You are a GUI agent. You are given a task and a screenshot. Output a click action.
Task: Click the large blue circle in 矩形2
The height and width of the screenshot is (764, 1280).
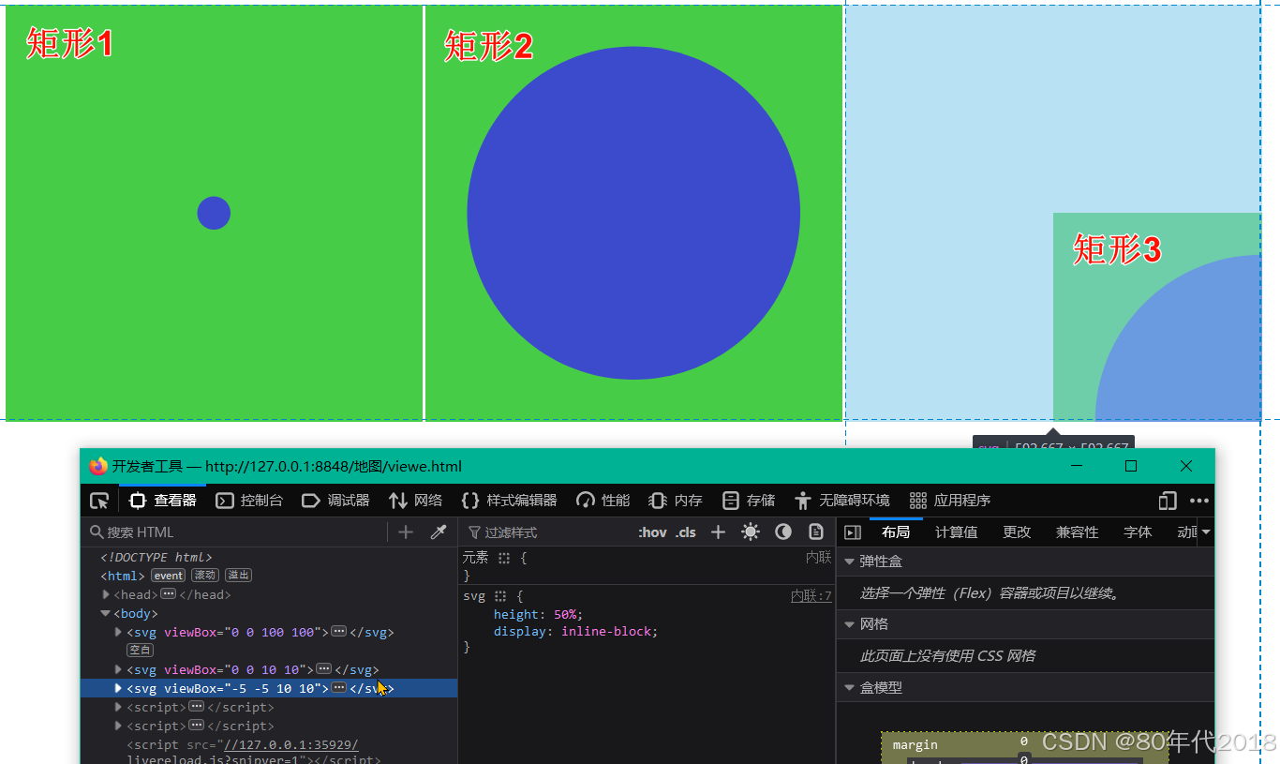633,214
